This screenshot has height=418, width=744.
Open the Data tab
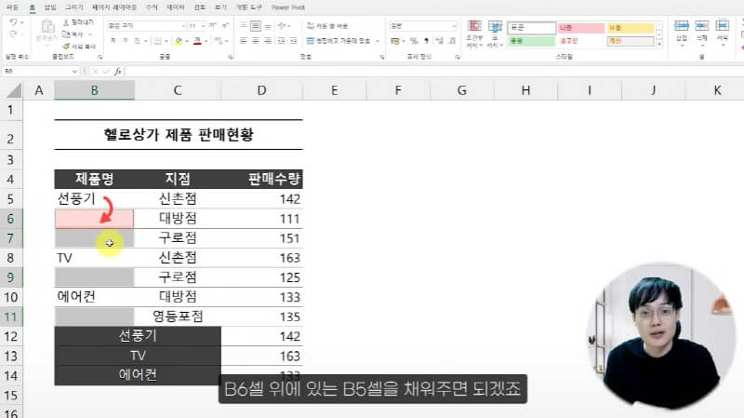[x=176, y=7]
